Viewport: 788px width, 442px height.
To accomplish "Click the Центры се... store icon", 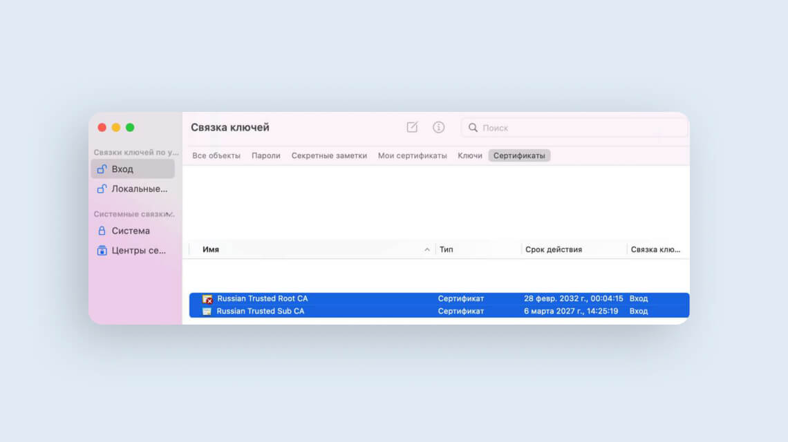I will [x=102, y=250].
